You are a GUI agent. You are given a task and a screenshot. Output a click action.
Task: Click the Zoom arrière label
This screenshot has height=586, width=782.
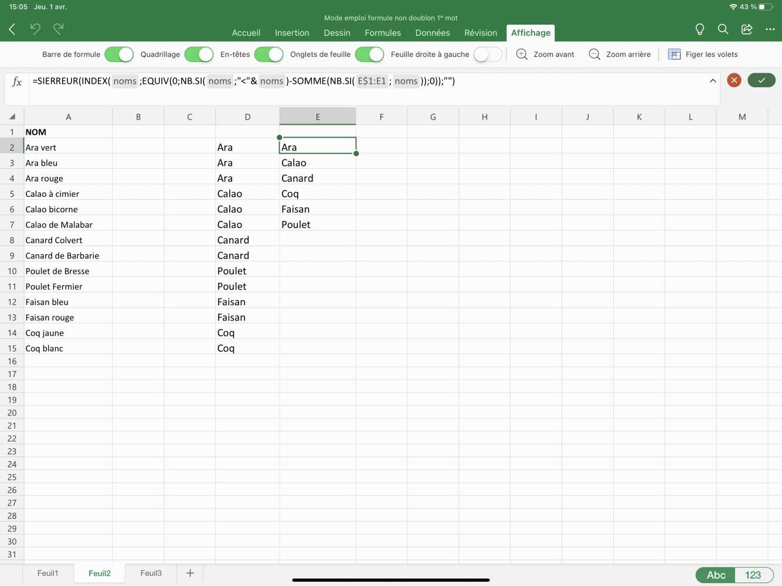click(628, 54)
